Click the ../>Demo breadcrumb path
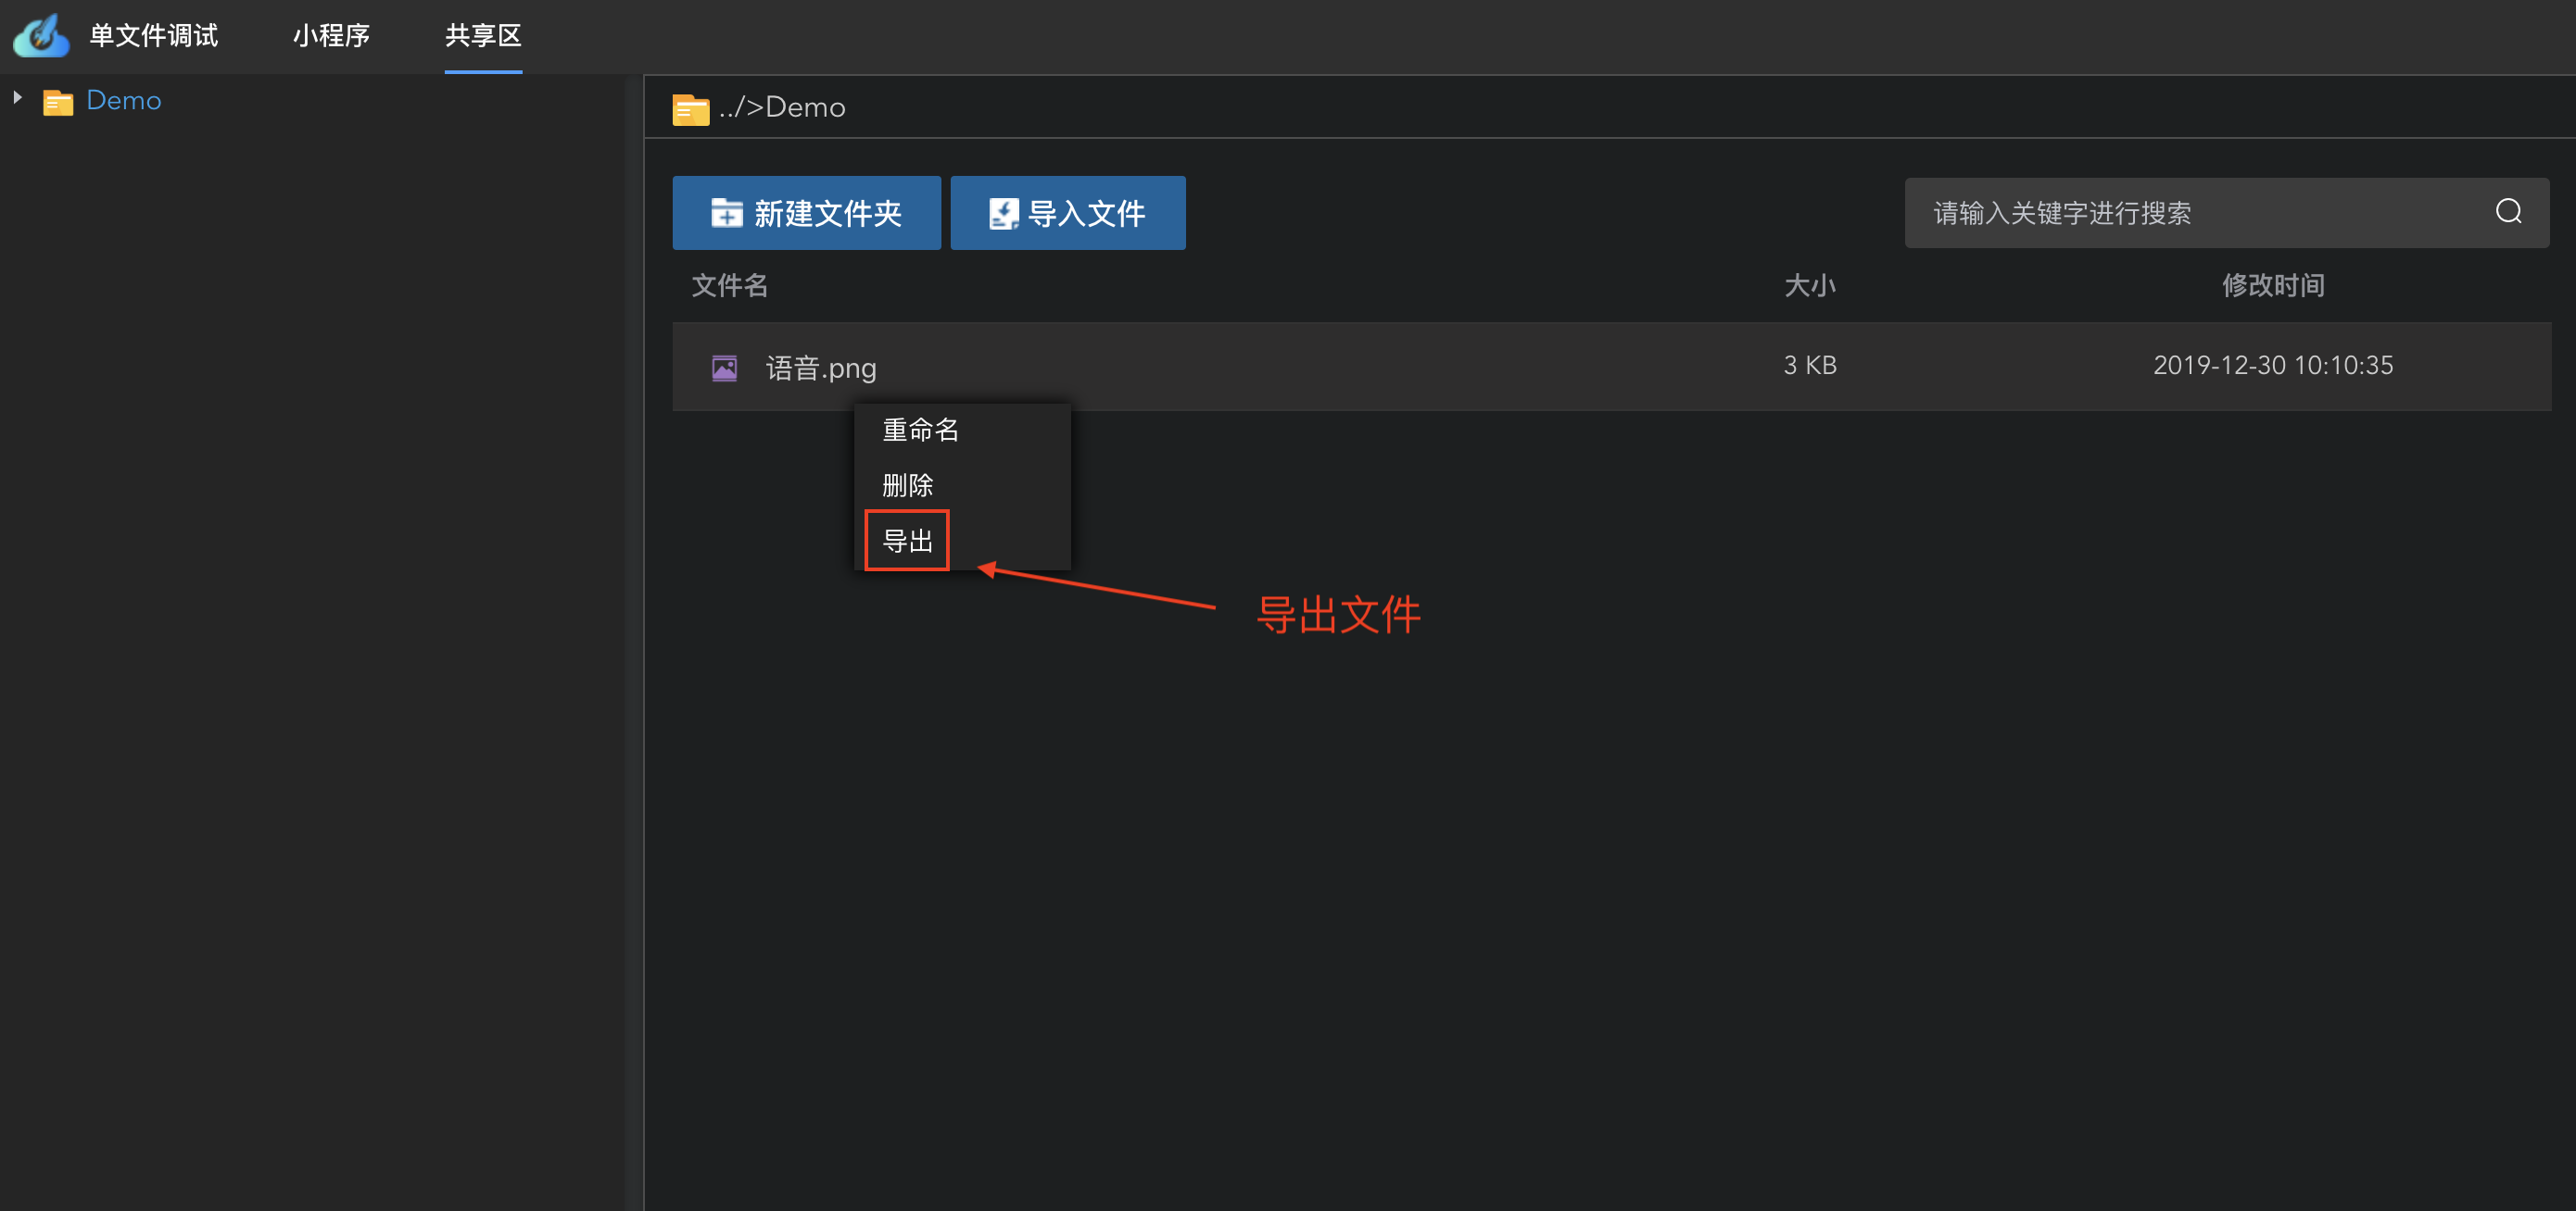The height and width of the screenshot is (1211, 2576). click(782, 106)
